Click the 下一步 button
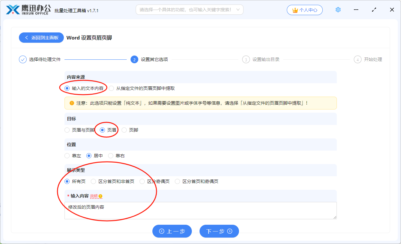Image resolution: width=401 pixels, height=244 pixels. 219,231
